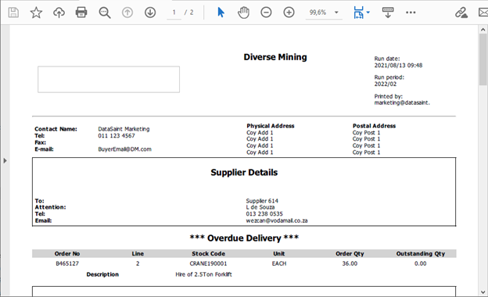The width and height of the screenshot is (488, 297).
Task: Click the Supplier Details heading
Action: coord(244,173)
